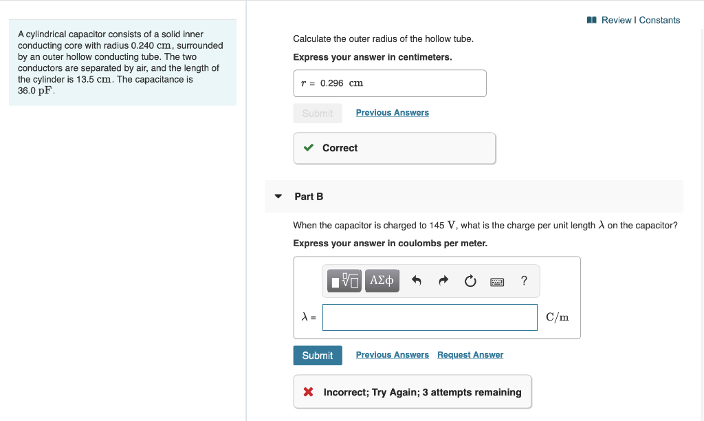
Task: View Previous Answers for Part B
Action: click(x=392, y=355)
